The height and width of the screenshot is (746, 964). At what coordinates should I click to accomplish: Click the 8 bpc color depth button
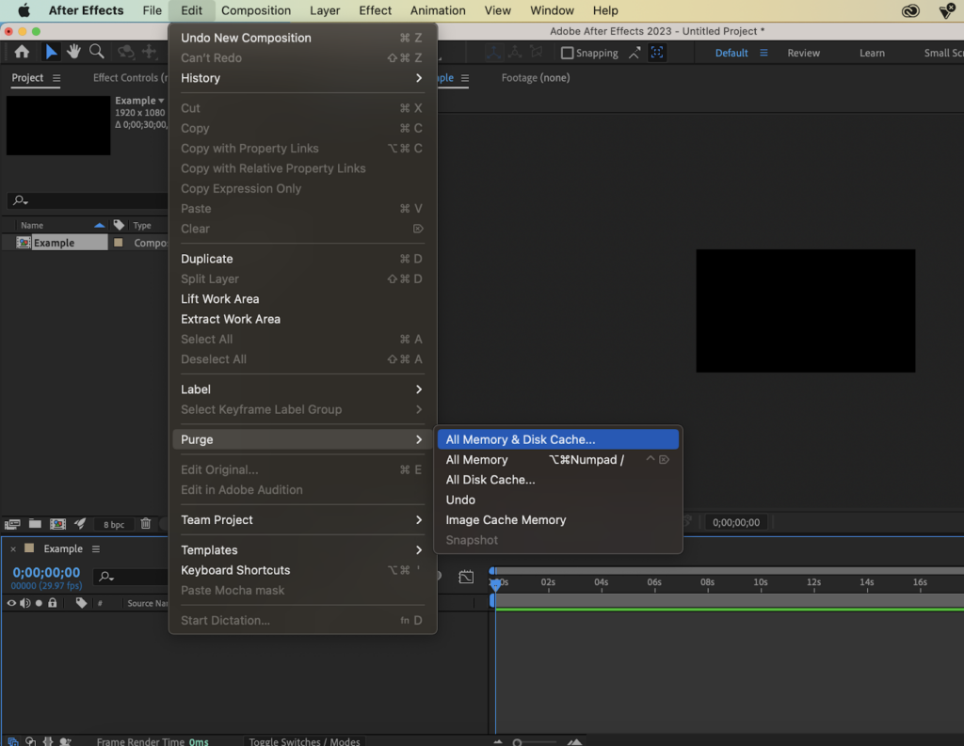[114, 524]
